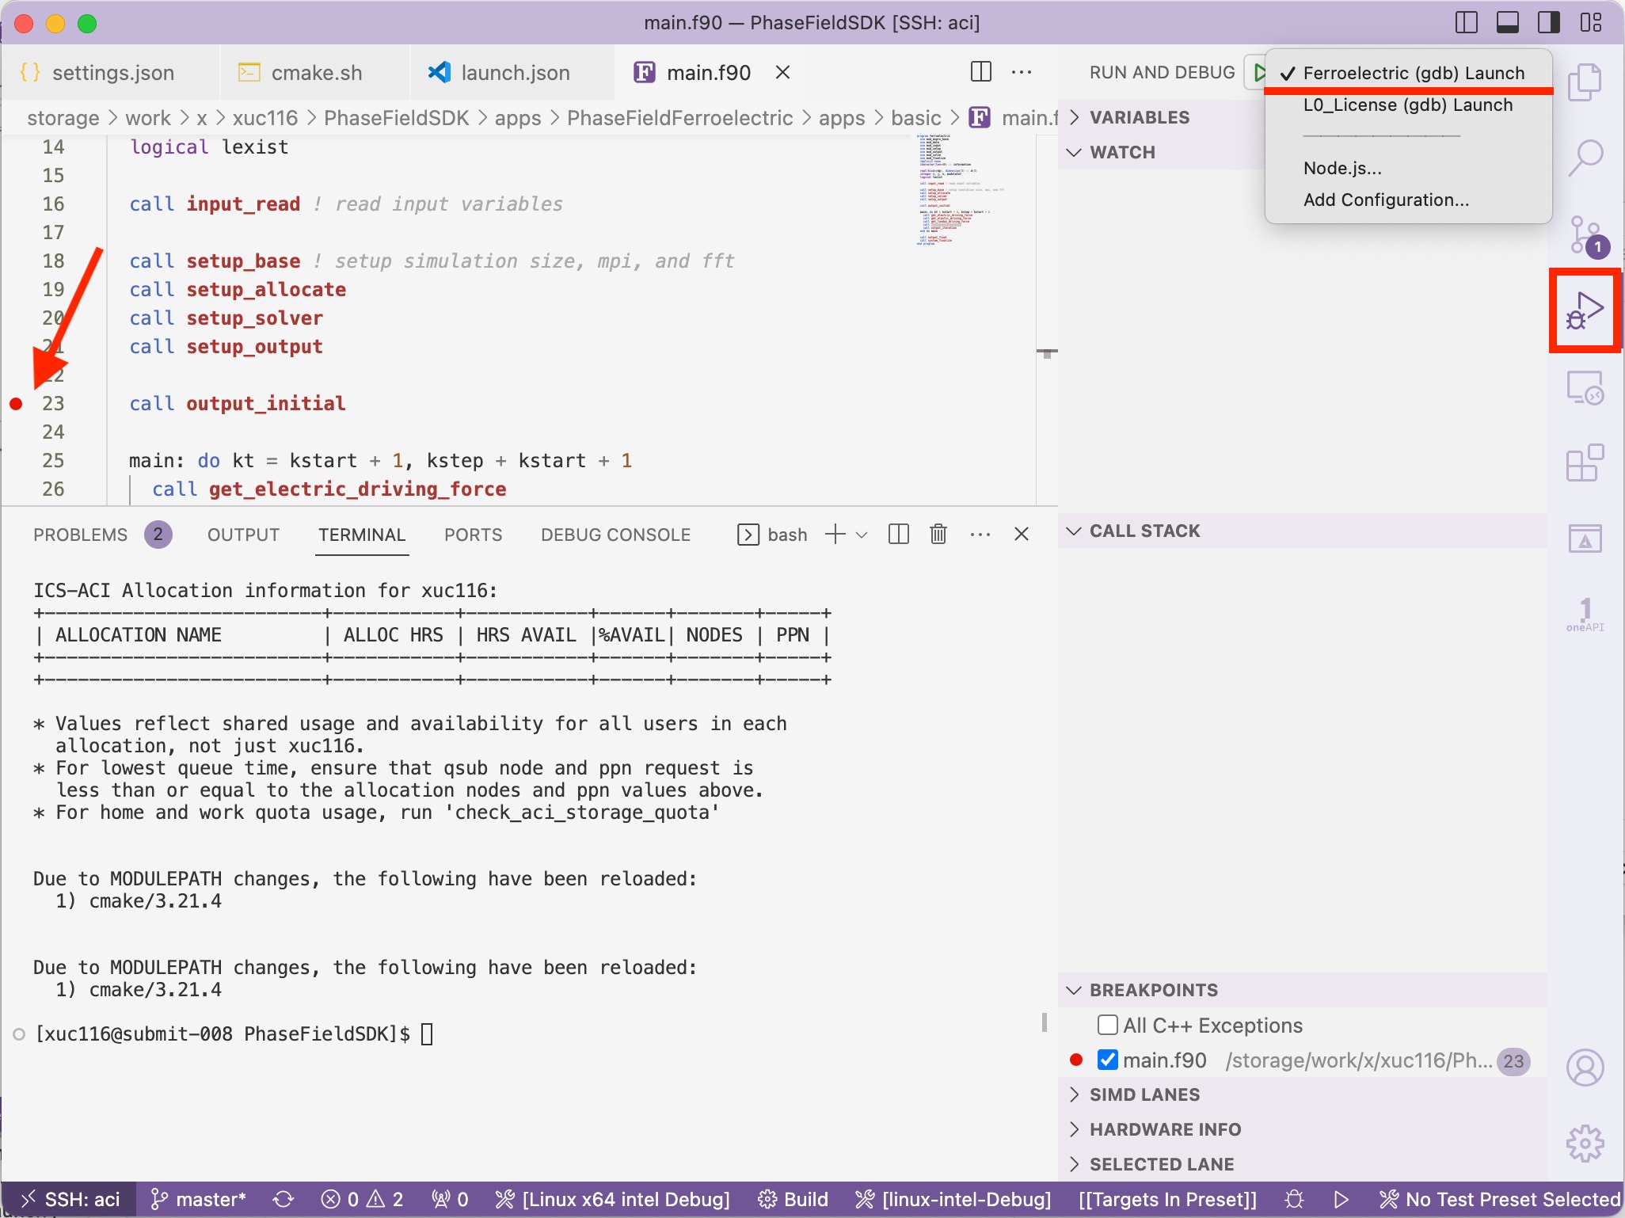Kill the terminal with the trash icon

938,534
